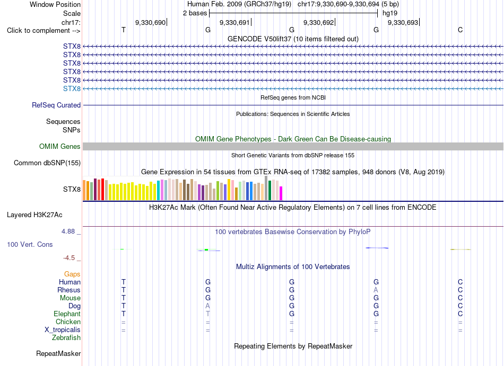This screenshot has height=366, width=504.
Task: Click the 9,330,693 ruler position
Action: [403, 22]
